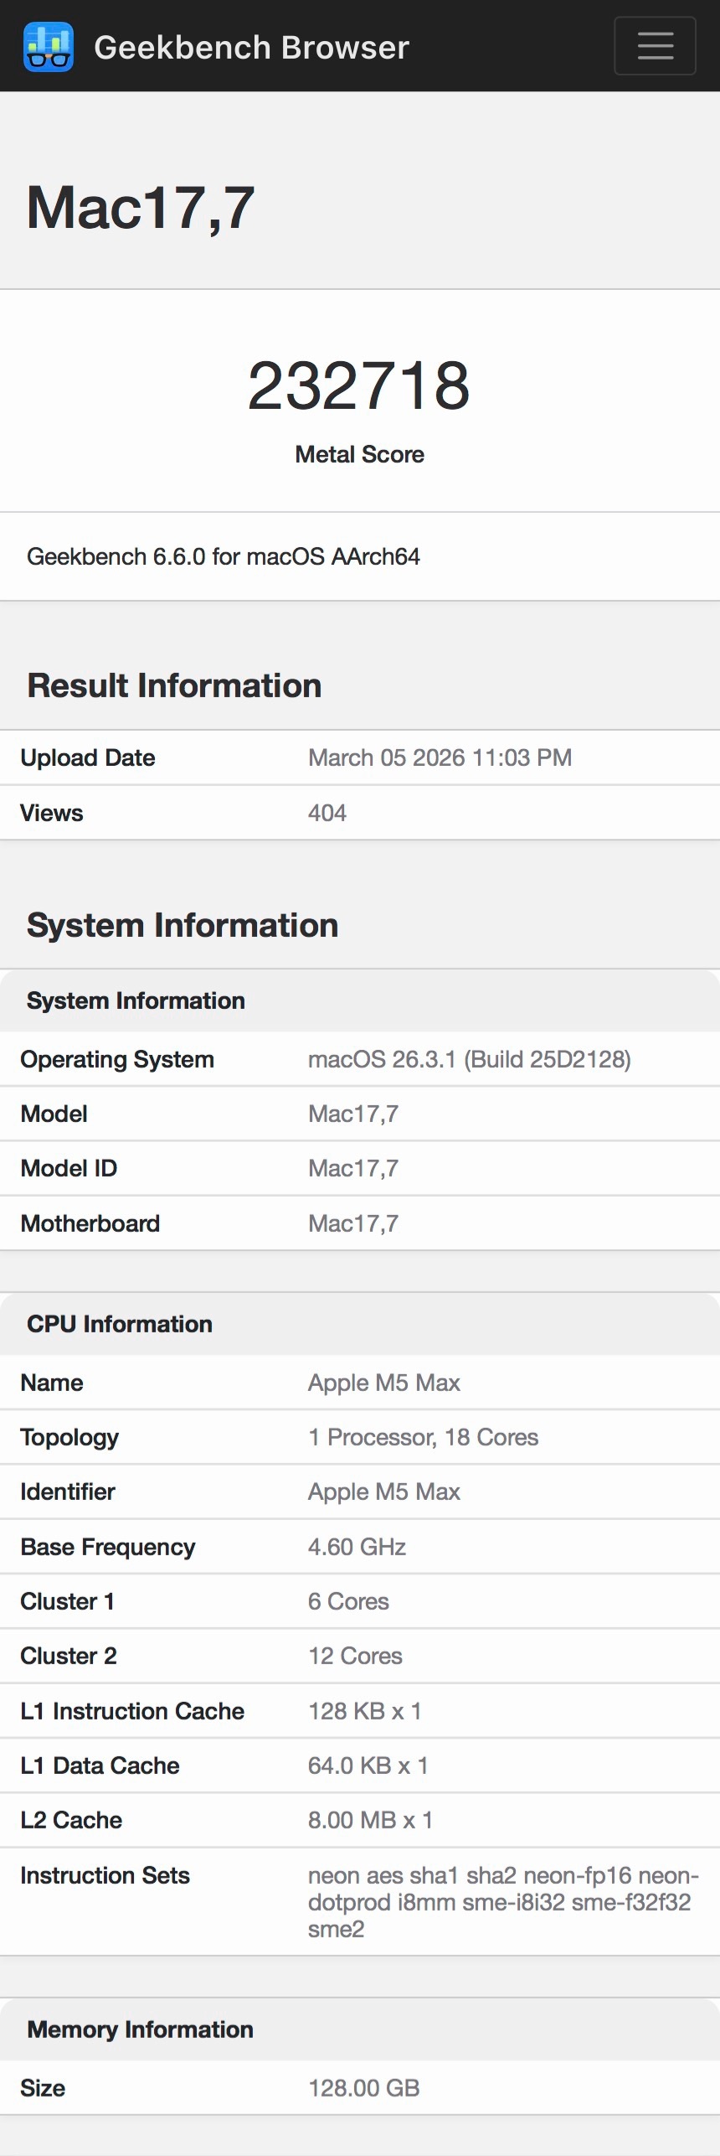Click the CPU Information table header
This screenshot has height=2156, width=720.
click(120, 1324)
